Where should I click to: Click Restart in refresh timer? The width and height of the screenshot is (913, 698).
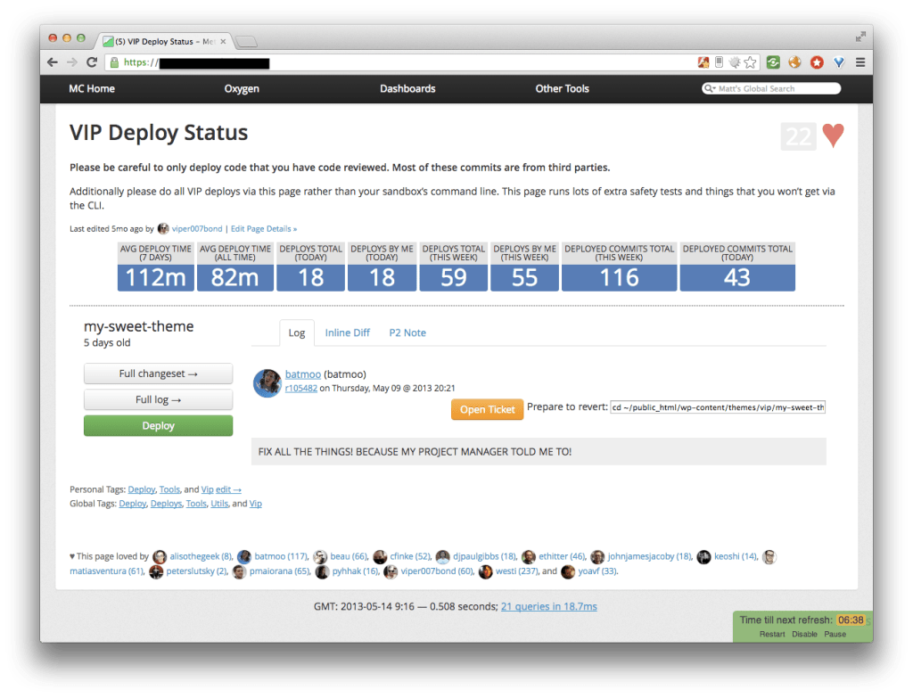(x=771, y=635)
